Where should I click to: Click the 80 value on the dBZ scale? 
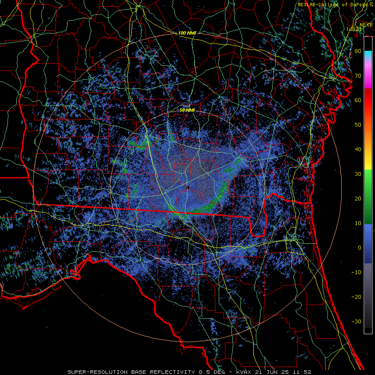point(358,51)
